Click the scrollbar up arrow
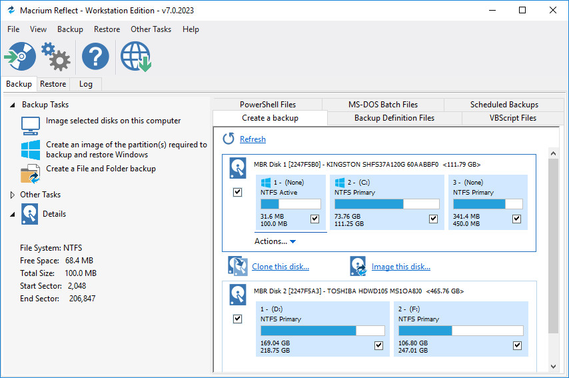 click(554, 153)
